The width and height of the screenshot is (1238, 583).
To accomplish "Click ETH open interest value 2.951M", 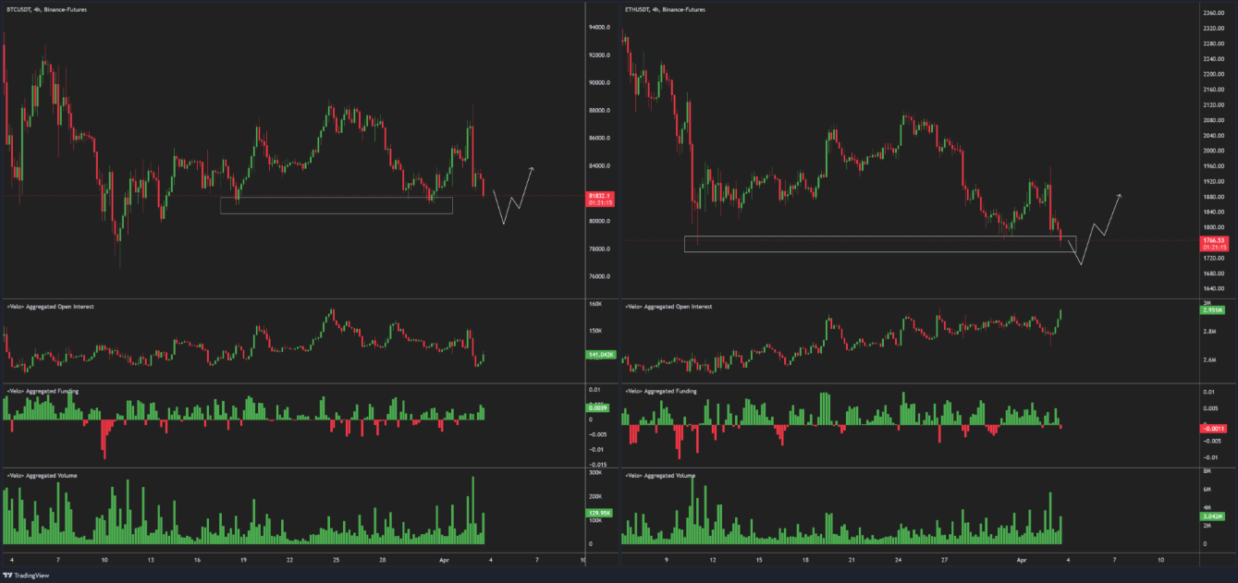I will (1212, 310).
